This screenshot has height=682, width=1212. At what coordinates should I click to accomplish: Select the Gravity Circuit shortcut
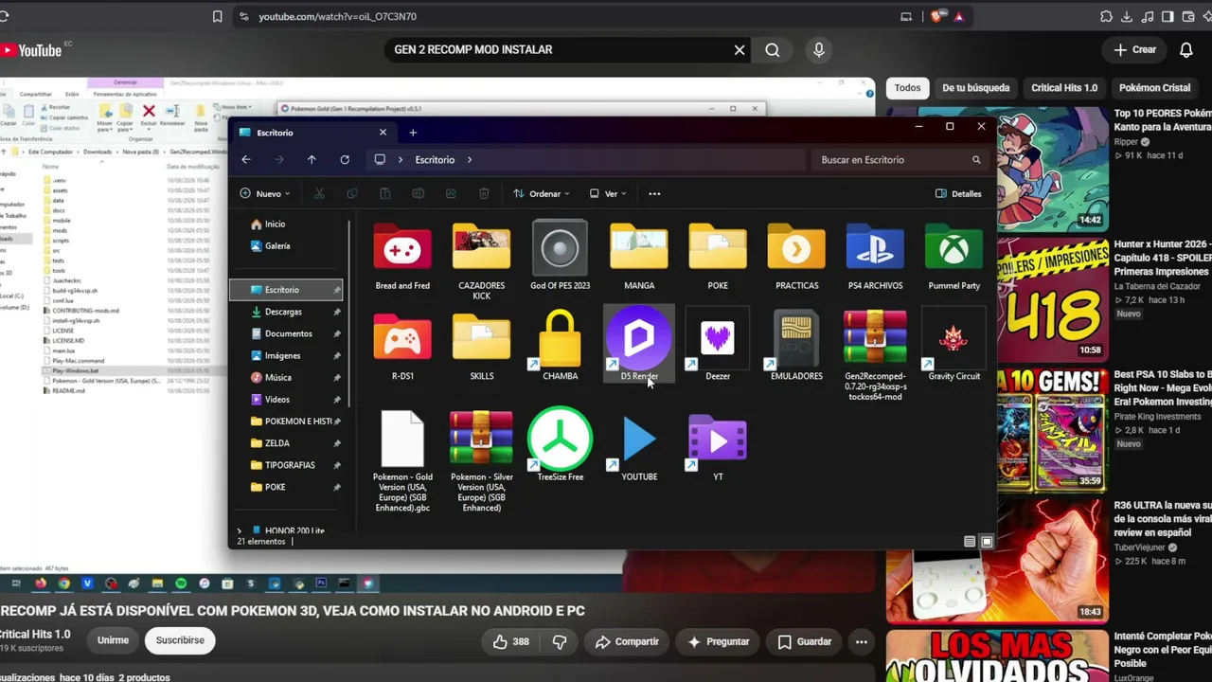[954, 345]
